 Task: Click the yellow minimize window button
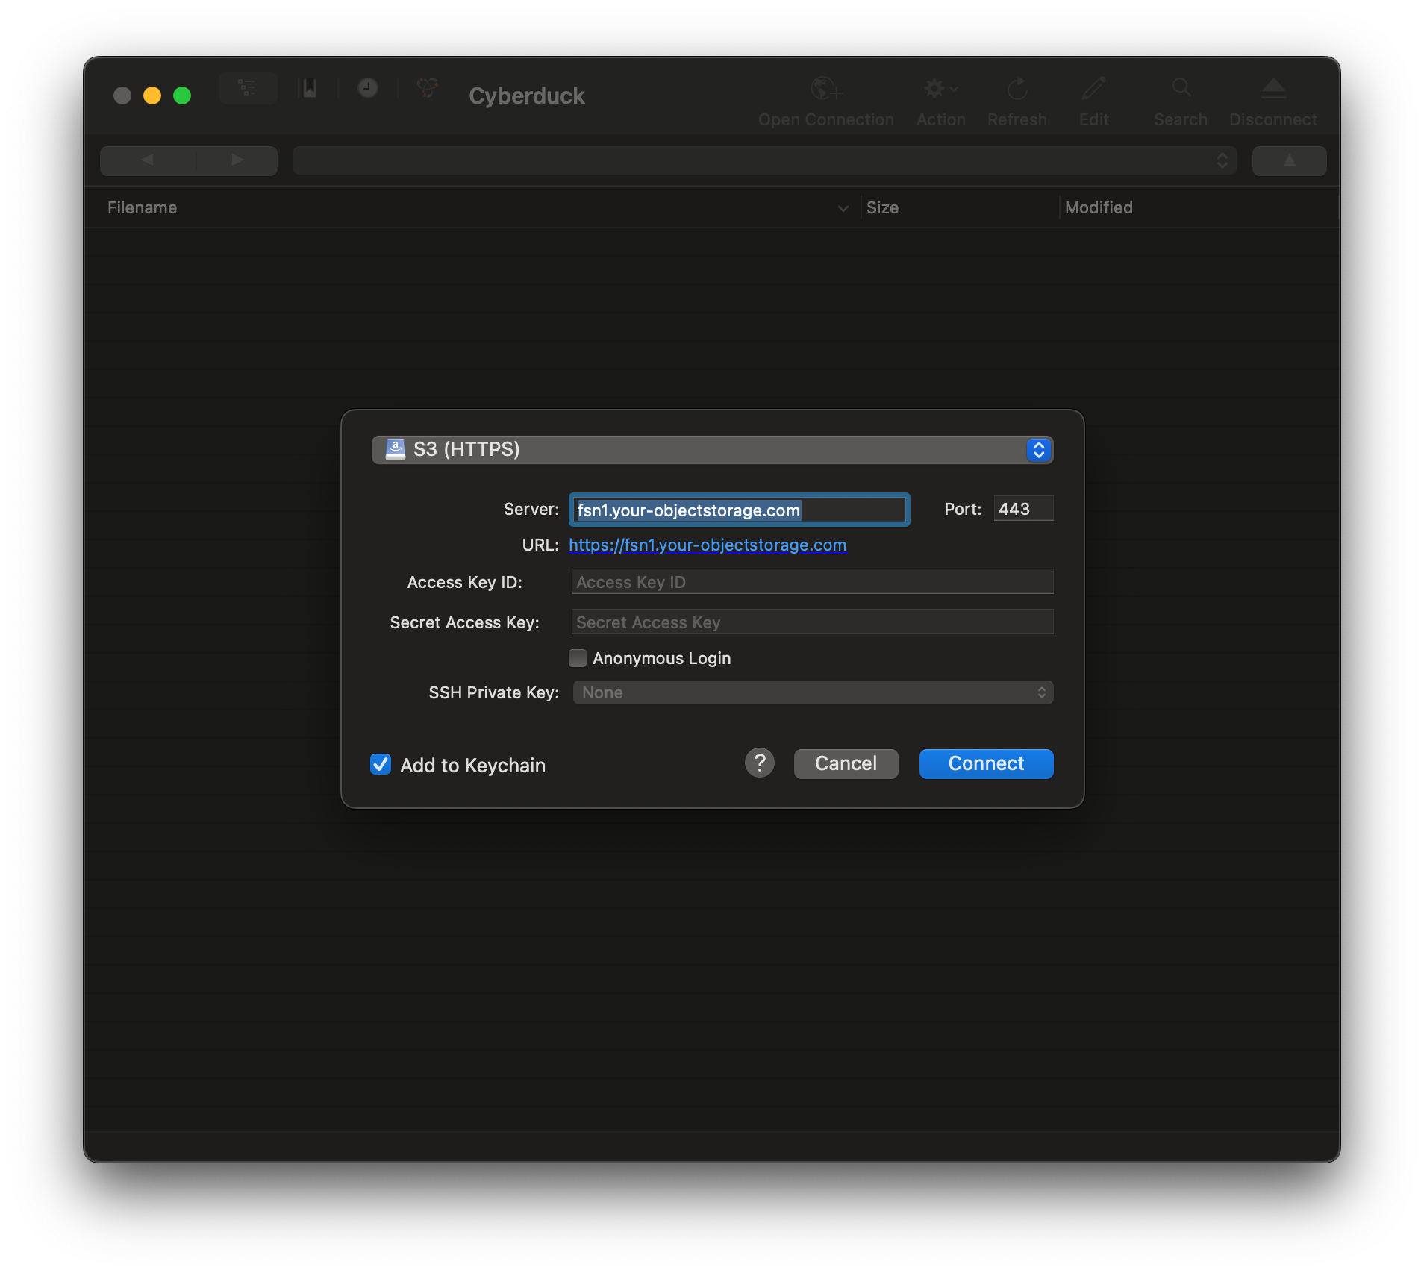tap(152, 96)
